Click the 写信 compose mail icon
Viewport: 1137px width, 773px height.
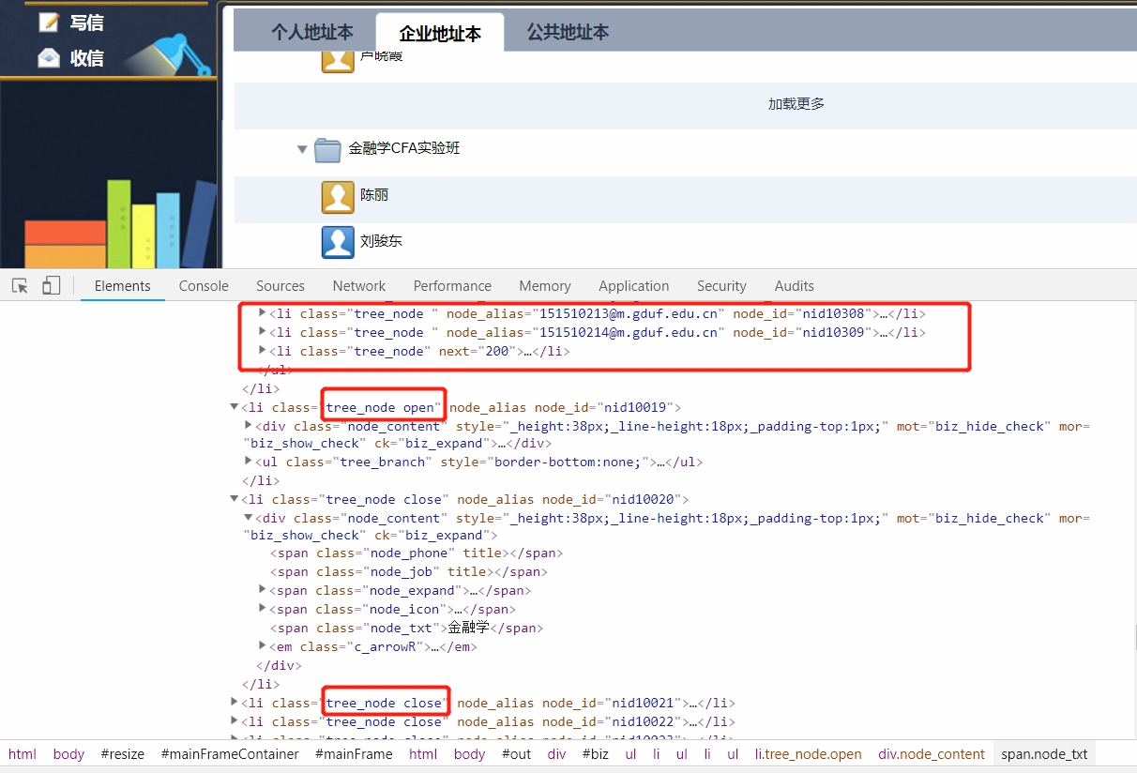coord(49,23)
